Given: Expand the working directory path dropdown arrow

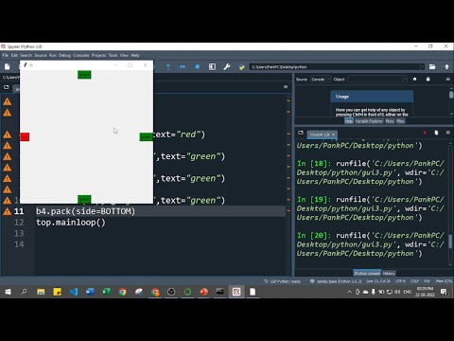Looking at the screenshot, I should 422,67.
